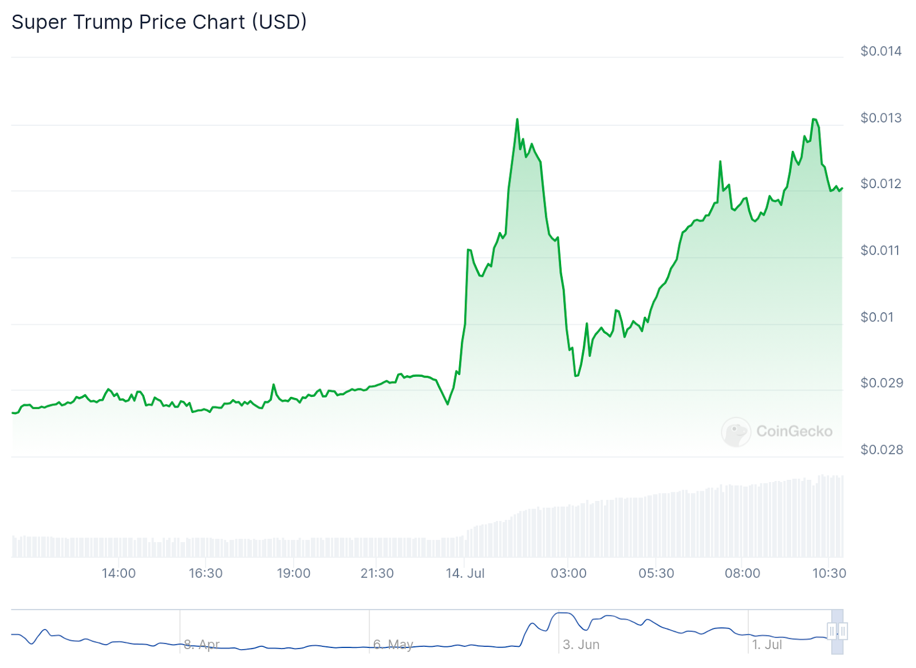Jump to 6. May in range navigator
The image size is (916, 668).
tap(393, 645)
